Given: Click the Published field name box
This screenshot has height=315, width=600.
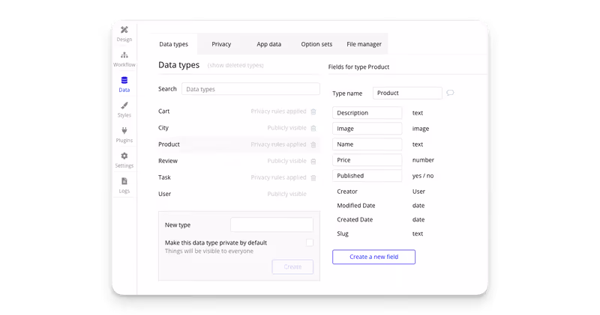Looking at the screenshot, I should point(367,175).
